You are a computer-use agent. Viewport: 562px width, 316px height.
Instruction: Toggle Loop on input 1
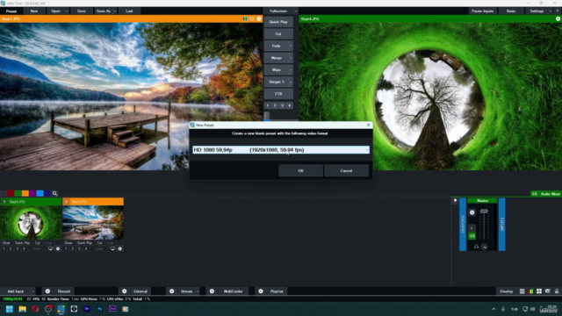48,243
